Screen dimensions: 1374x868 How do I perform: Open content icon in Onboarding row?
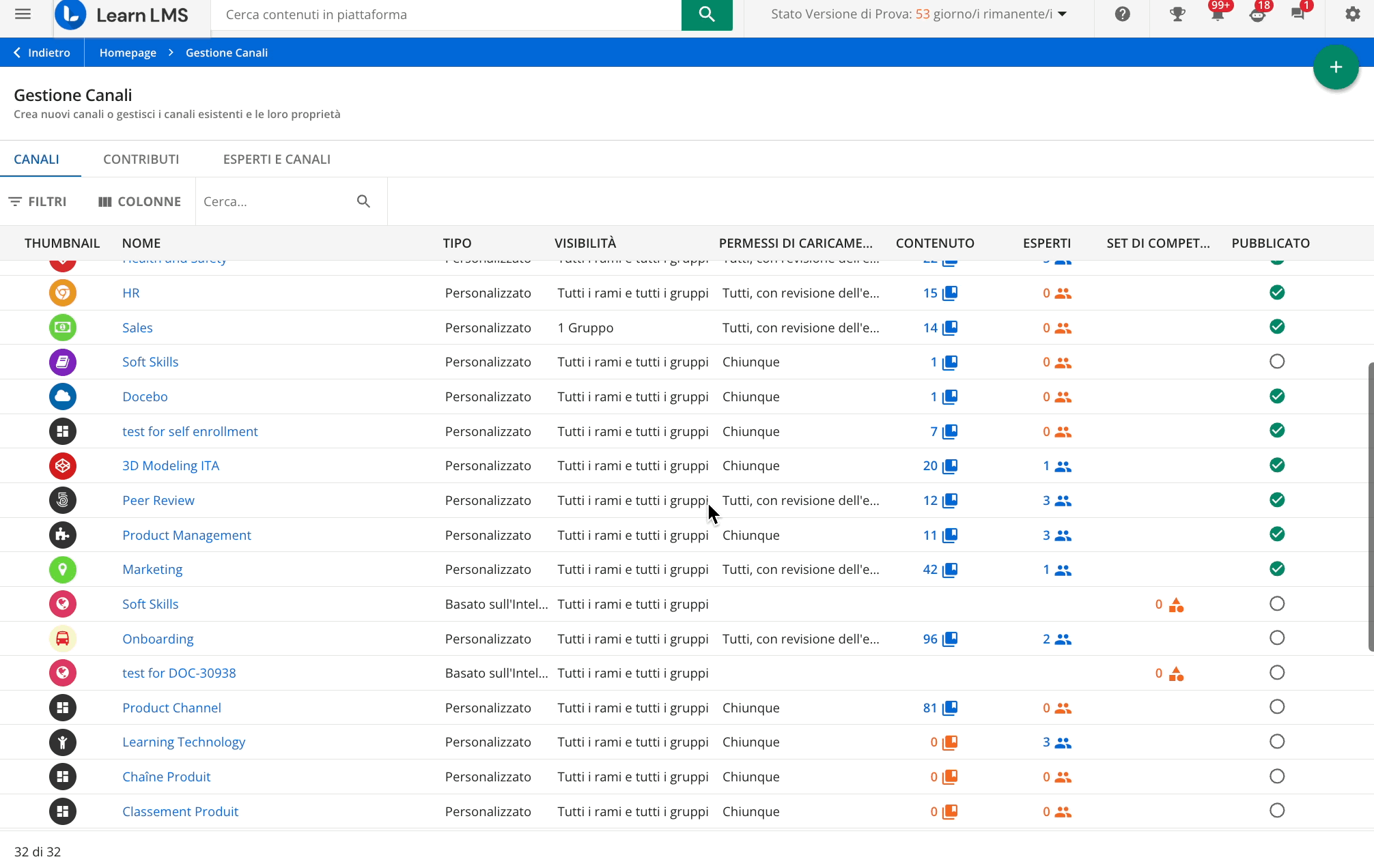[950, 639]
